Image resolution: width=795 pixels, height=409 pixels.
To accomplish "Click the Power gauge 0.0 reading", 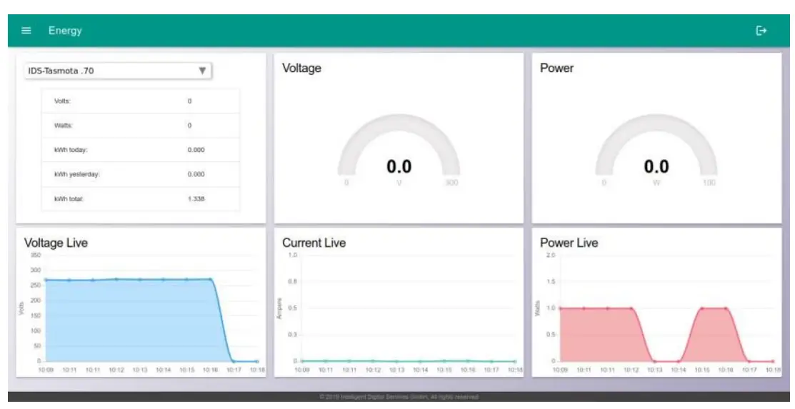I will [x=656, y=166].
